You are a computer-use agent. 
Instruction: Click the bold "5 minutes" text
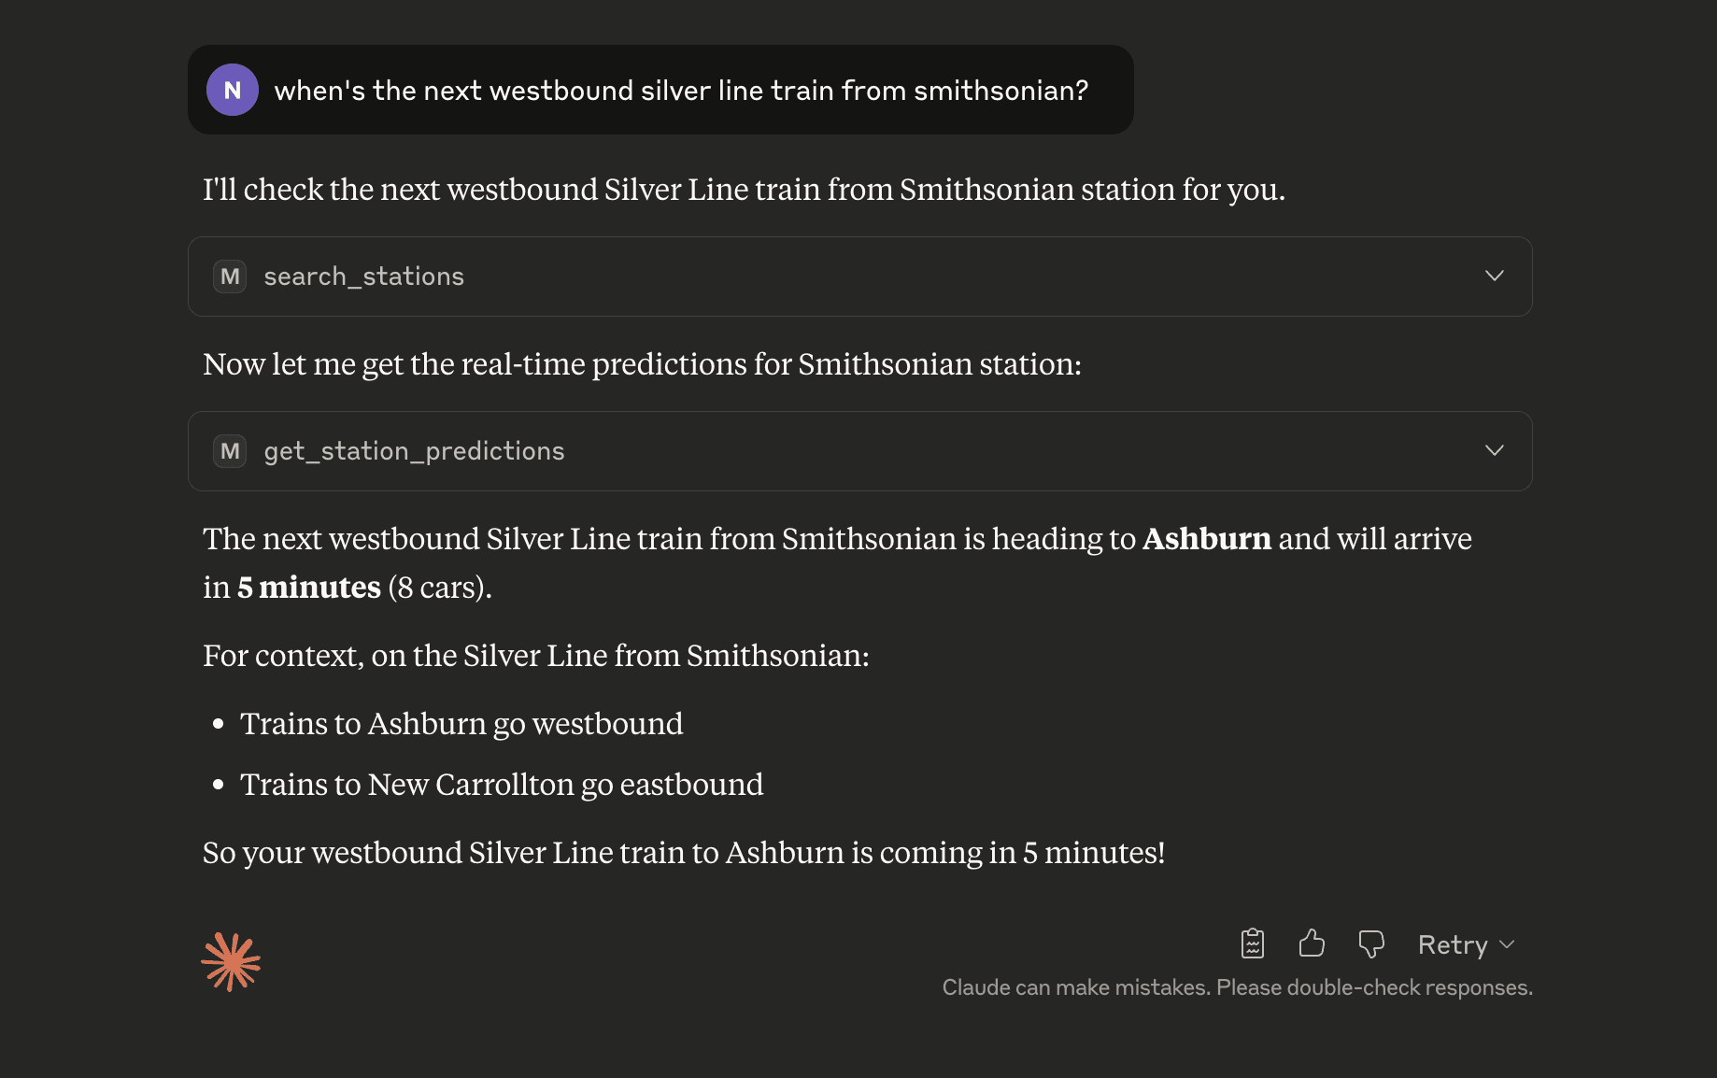click(x=309, y=588)
